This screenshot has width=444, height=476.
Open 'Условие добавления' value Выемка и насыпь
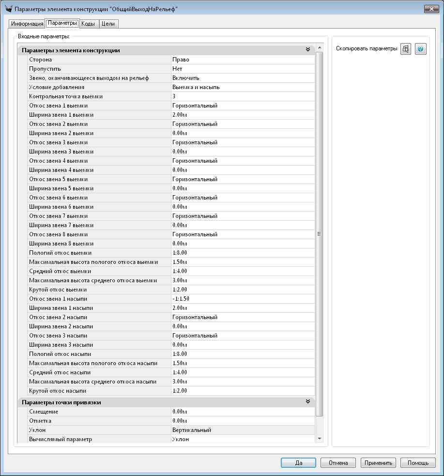tap(242, 87)
